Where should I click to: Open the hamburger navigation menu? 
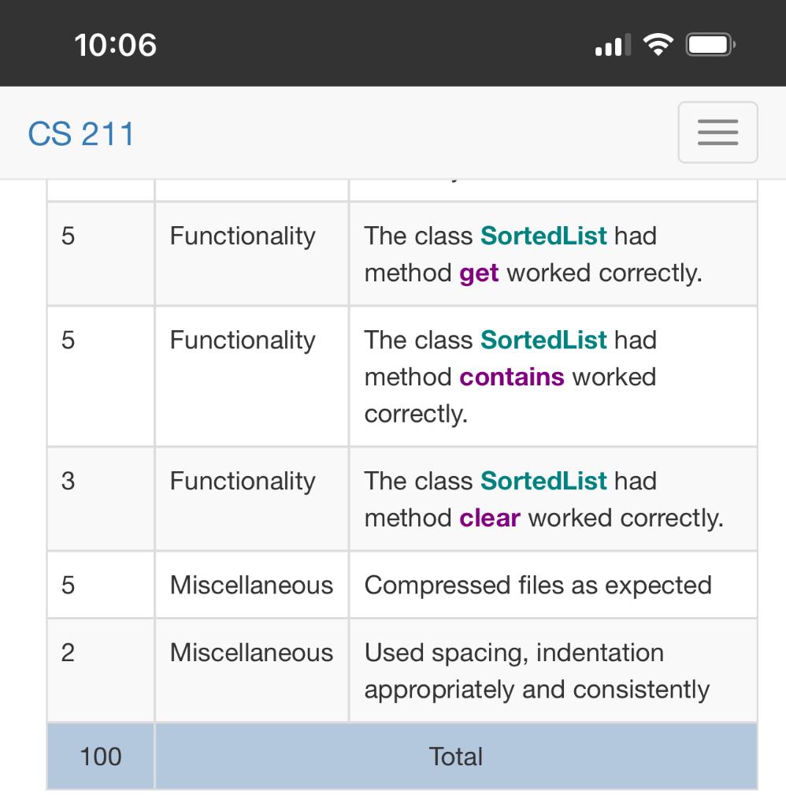point(717,132)
